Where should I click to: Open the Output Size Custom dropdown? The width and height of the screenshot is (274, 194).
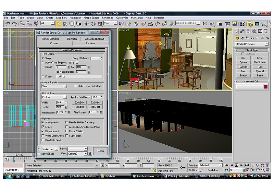click(54, 97)
